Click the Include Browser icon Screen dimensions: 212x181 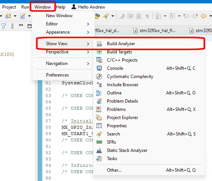tap(99, 85)
